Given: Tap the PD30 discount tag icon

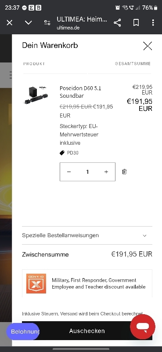Looking at the screenshot, I should coord(62,153).
